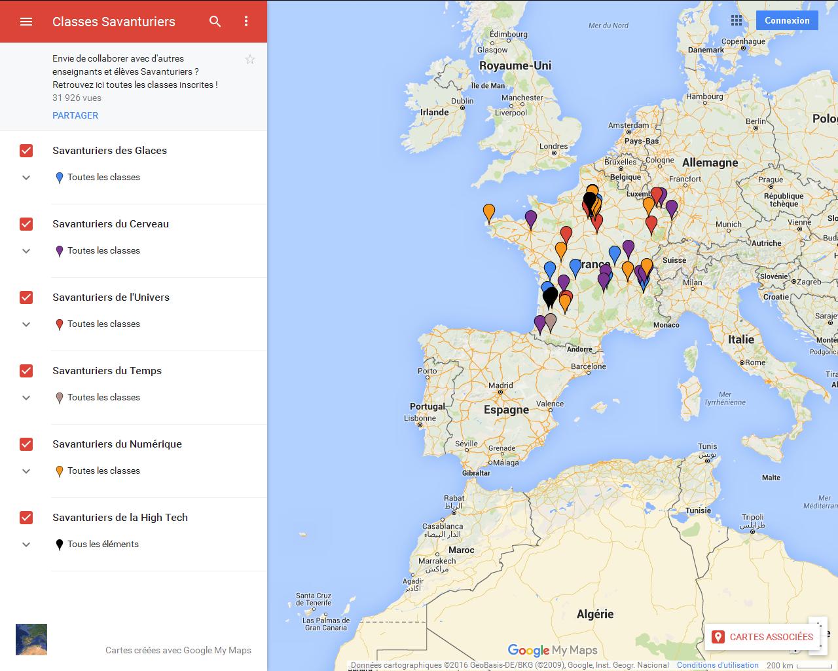Select the red pin southwest of Paris
The image size is (838, 671).
click(566, 235)
